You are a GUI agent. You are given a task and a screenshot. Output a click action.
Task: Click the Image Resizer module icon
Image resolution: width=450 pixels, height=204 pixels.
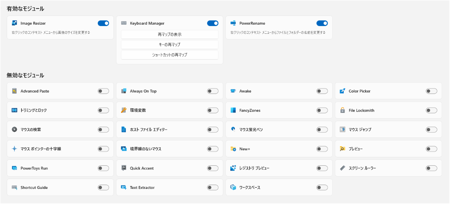(x=14, y=23)
